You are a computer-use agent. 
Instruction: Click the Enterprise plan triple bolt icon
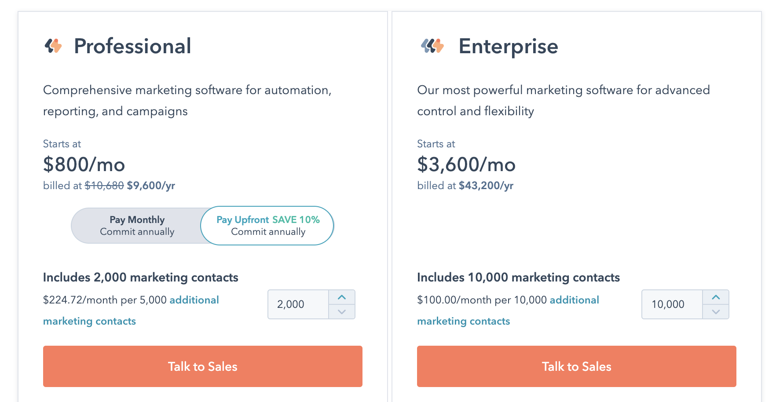432,46
